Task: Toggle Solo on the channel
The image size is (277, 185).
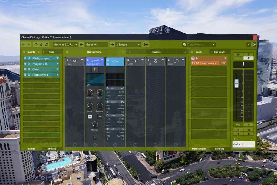Action: coord(249,54)
